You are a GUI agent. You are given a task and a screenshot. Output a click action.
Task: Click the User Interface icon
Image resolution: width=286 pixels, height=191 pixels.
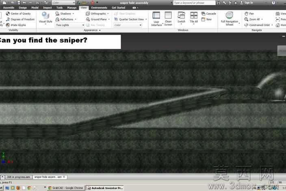(x=156, y=15)
